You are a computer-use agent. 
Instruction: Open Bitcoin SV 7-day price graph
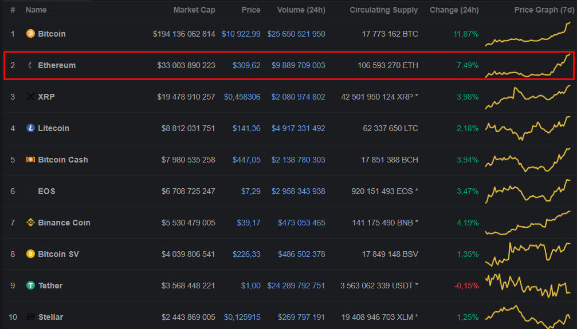pos(528,254)
